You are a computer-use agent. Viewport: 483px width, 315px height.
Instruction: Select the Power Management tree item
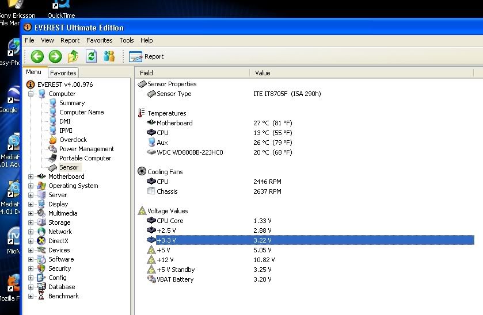click(86, 149)
